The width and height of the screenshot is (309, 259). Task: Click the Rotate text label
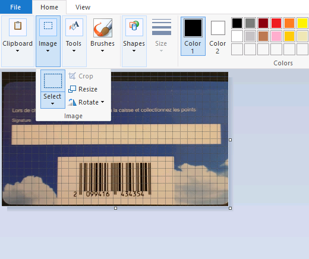tap(89, 102)
